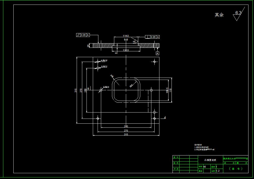
Task: Click the 评阅 cell in the title block
Action: pyautogui.click(x=176, y=169)
